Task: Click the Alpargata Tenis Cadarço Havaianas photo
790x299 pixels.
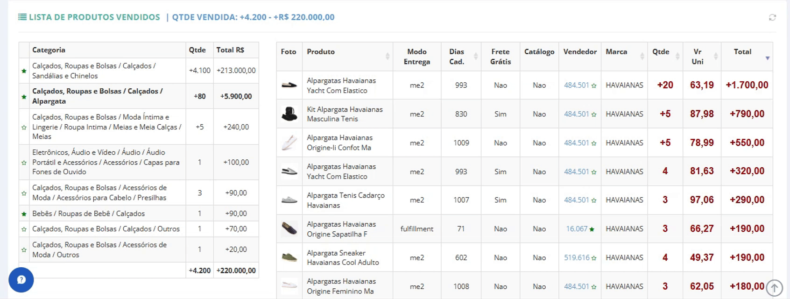Action: tap(289, 200)
